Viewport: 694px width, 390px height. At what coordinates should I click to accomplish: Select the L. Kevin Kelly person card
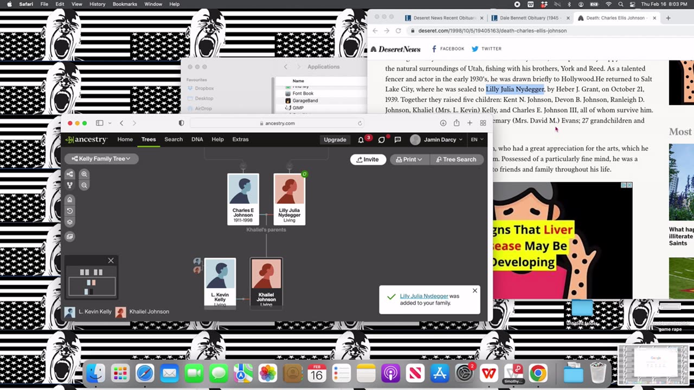220,282
